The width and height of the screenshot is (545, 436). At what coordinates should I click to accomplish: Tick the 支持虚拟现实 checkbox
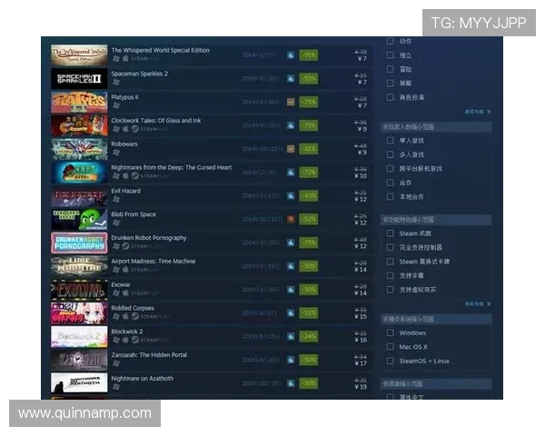pos(390,290)
